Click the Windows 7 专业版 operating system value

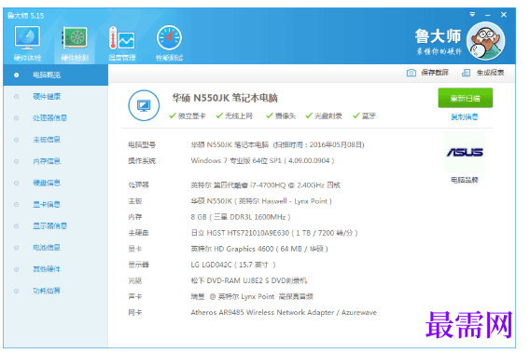262,161
